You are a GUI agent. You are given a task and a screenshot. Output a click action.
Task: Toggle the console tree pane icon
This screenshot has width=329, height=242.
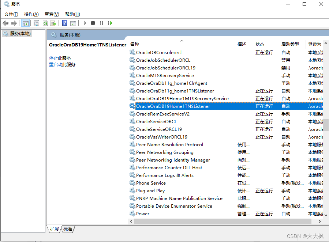(x=26, y=23)
